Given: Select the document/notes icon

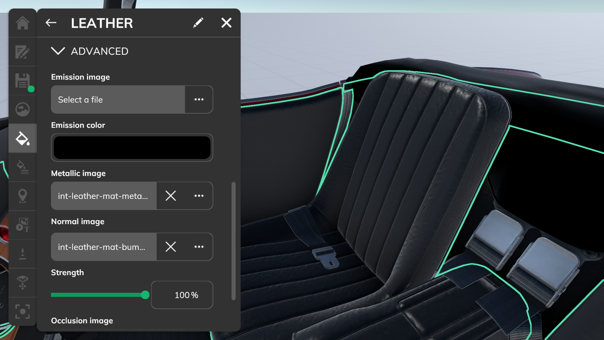Looking at the screenshot, I should coord(22,52).
